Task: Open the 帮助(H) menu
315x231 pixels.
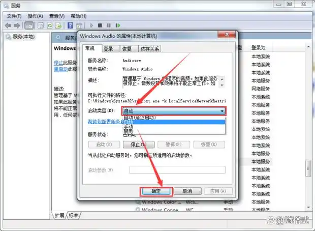Action: 79,16
